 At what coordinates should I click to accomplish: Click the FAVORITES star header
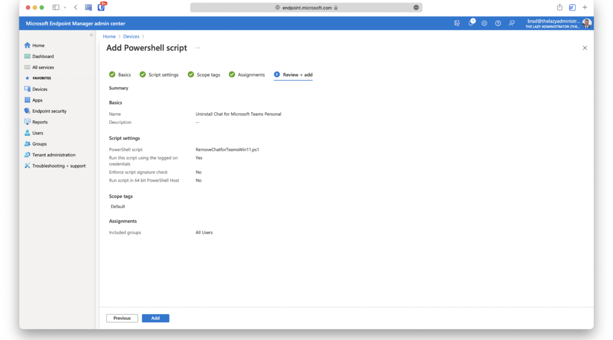pos(38,78)
